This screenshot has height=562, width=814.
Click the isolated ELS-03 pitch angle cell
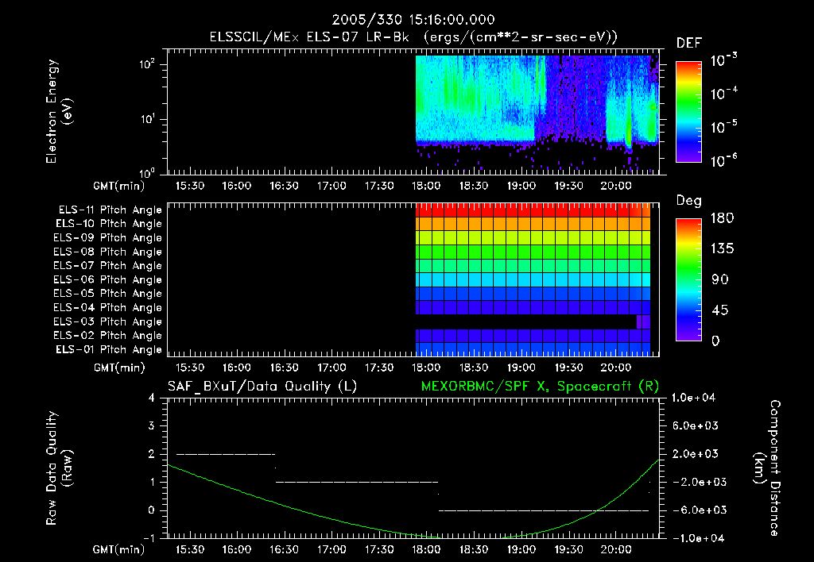click(643, 322)
